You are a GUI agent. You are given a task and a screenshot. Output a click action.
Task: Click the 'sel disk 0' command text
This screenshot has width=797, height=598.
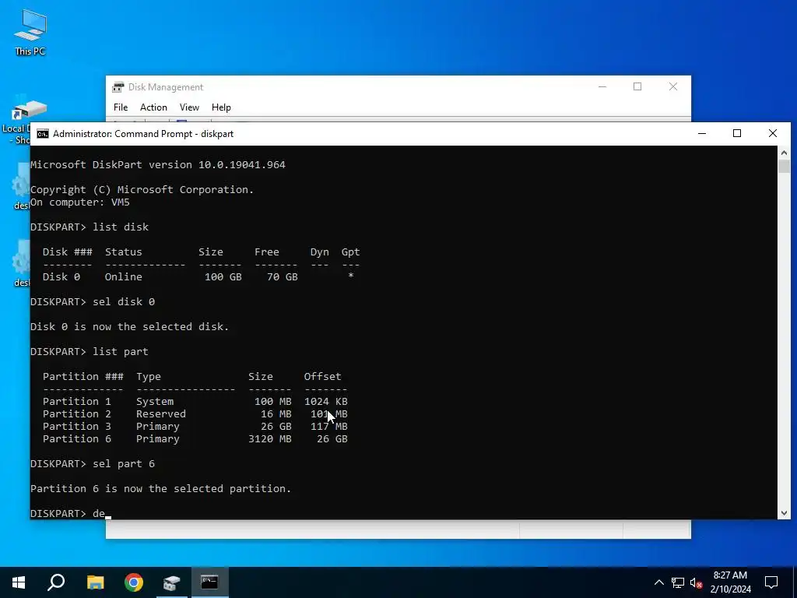click(x=124, y=301)
